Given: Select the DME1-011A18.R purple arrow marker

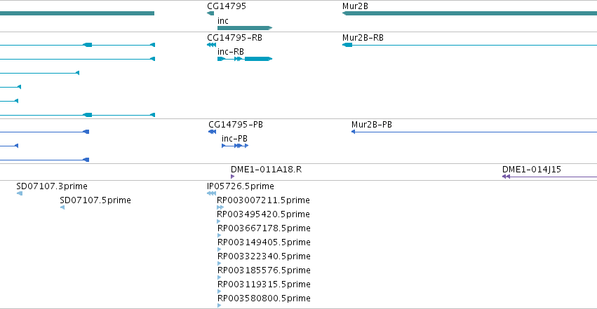Looking at the screenshot, I should [x=232, y=177].
